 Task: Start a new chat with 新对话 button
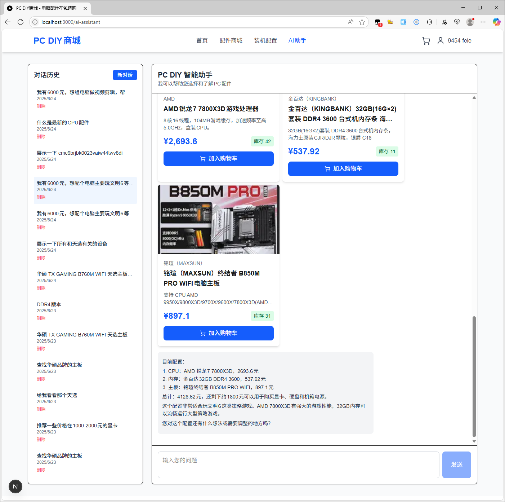(x=125, y=75)
